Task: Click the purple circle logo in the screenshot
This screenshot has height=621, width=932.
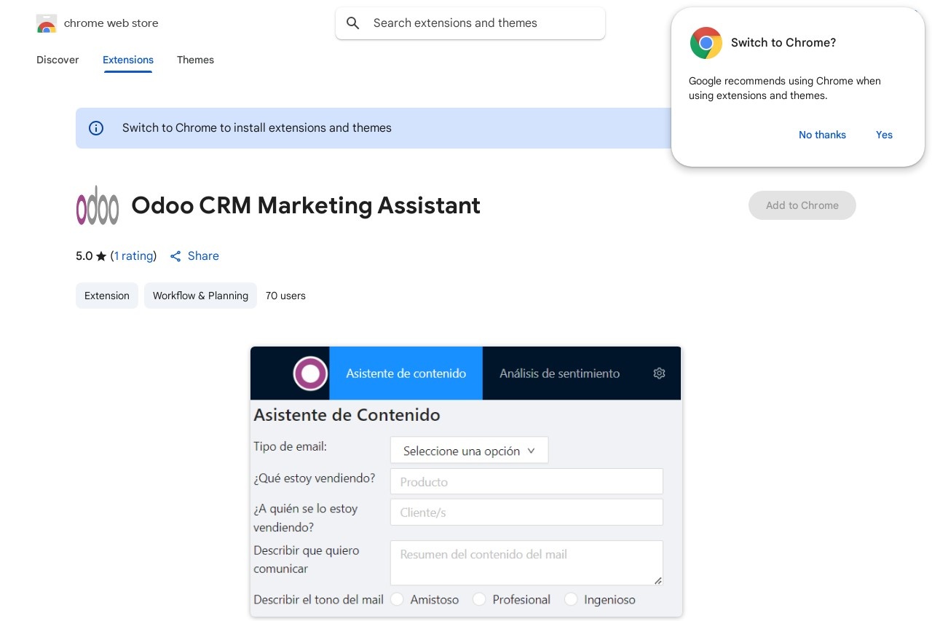Action: tap(310, 373)
